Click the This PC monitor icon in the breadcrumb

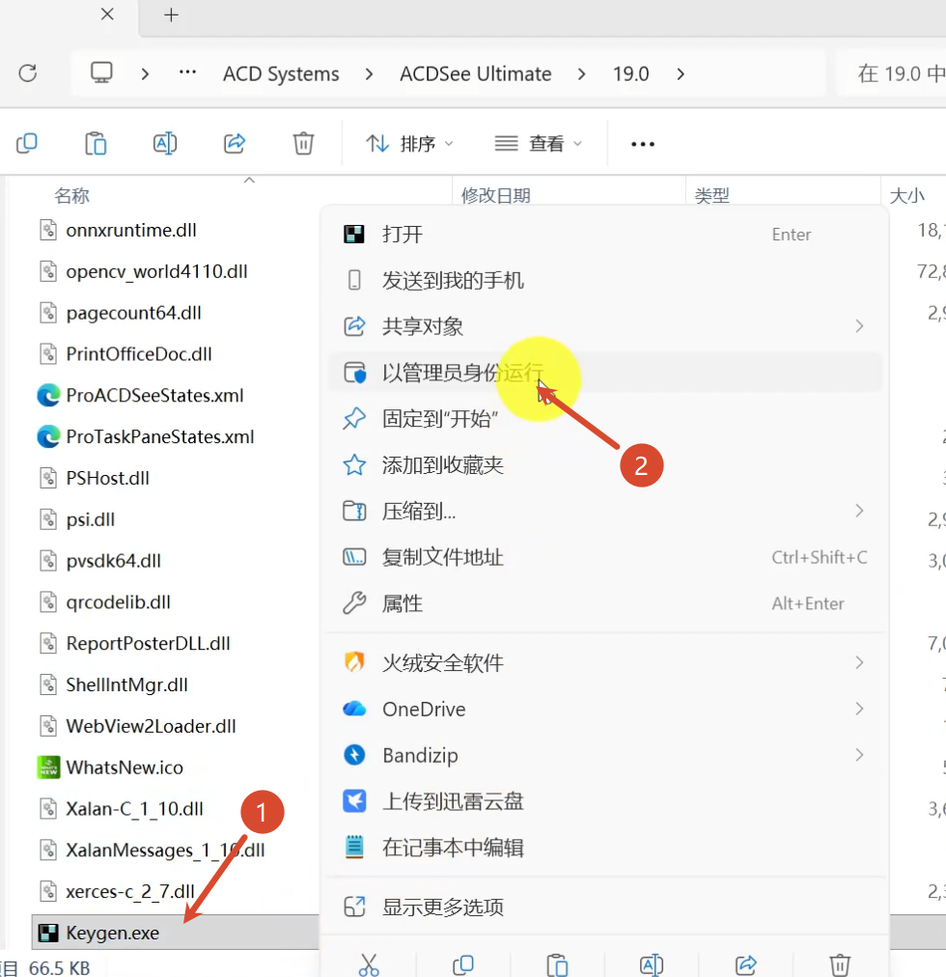pos(101,73)
